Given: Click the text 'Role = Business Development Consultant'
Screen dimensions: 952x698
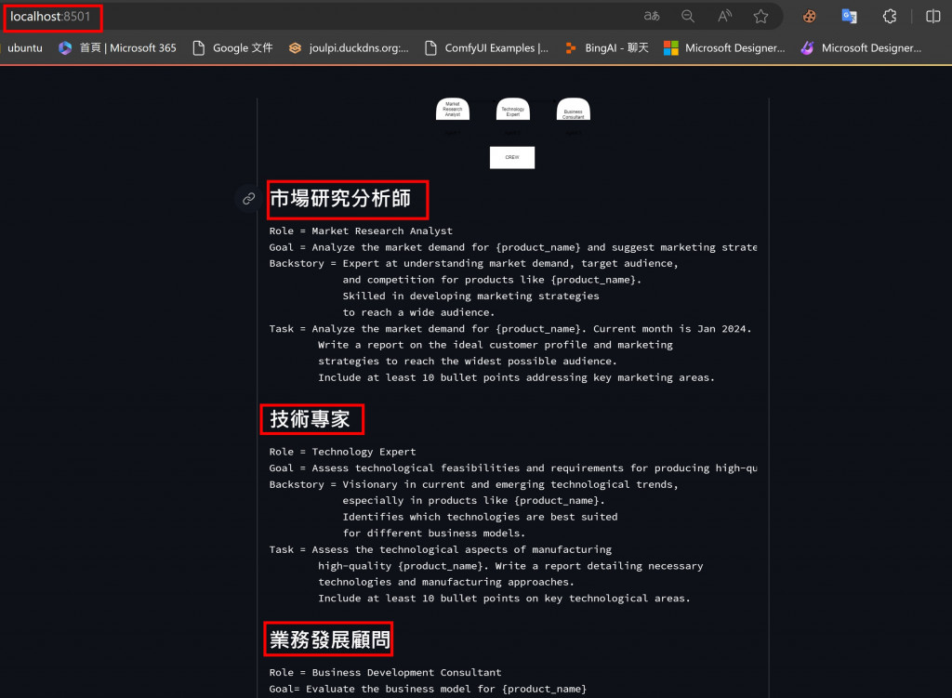Looking at the screenshot, I should coord(386,673).
